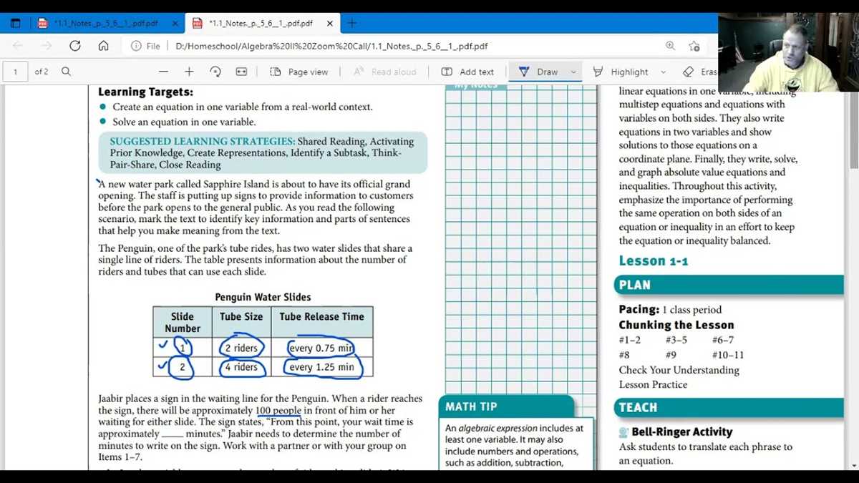Go to the browser home page

(x=104, y=46)
